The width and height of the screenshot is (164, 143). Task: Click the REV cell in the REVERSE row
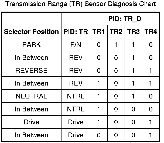(76, 70)
